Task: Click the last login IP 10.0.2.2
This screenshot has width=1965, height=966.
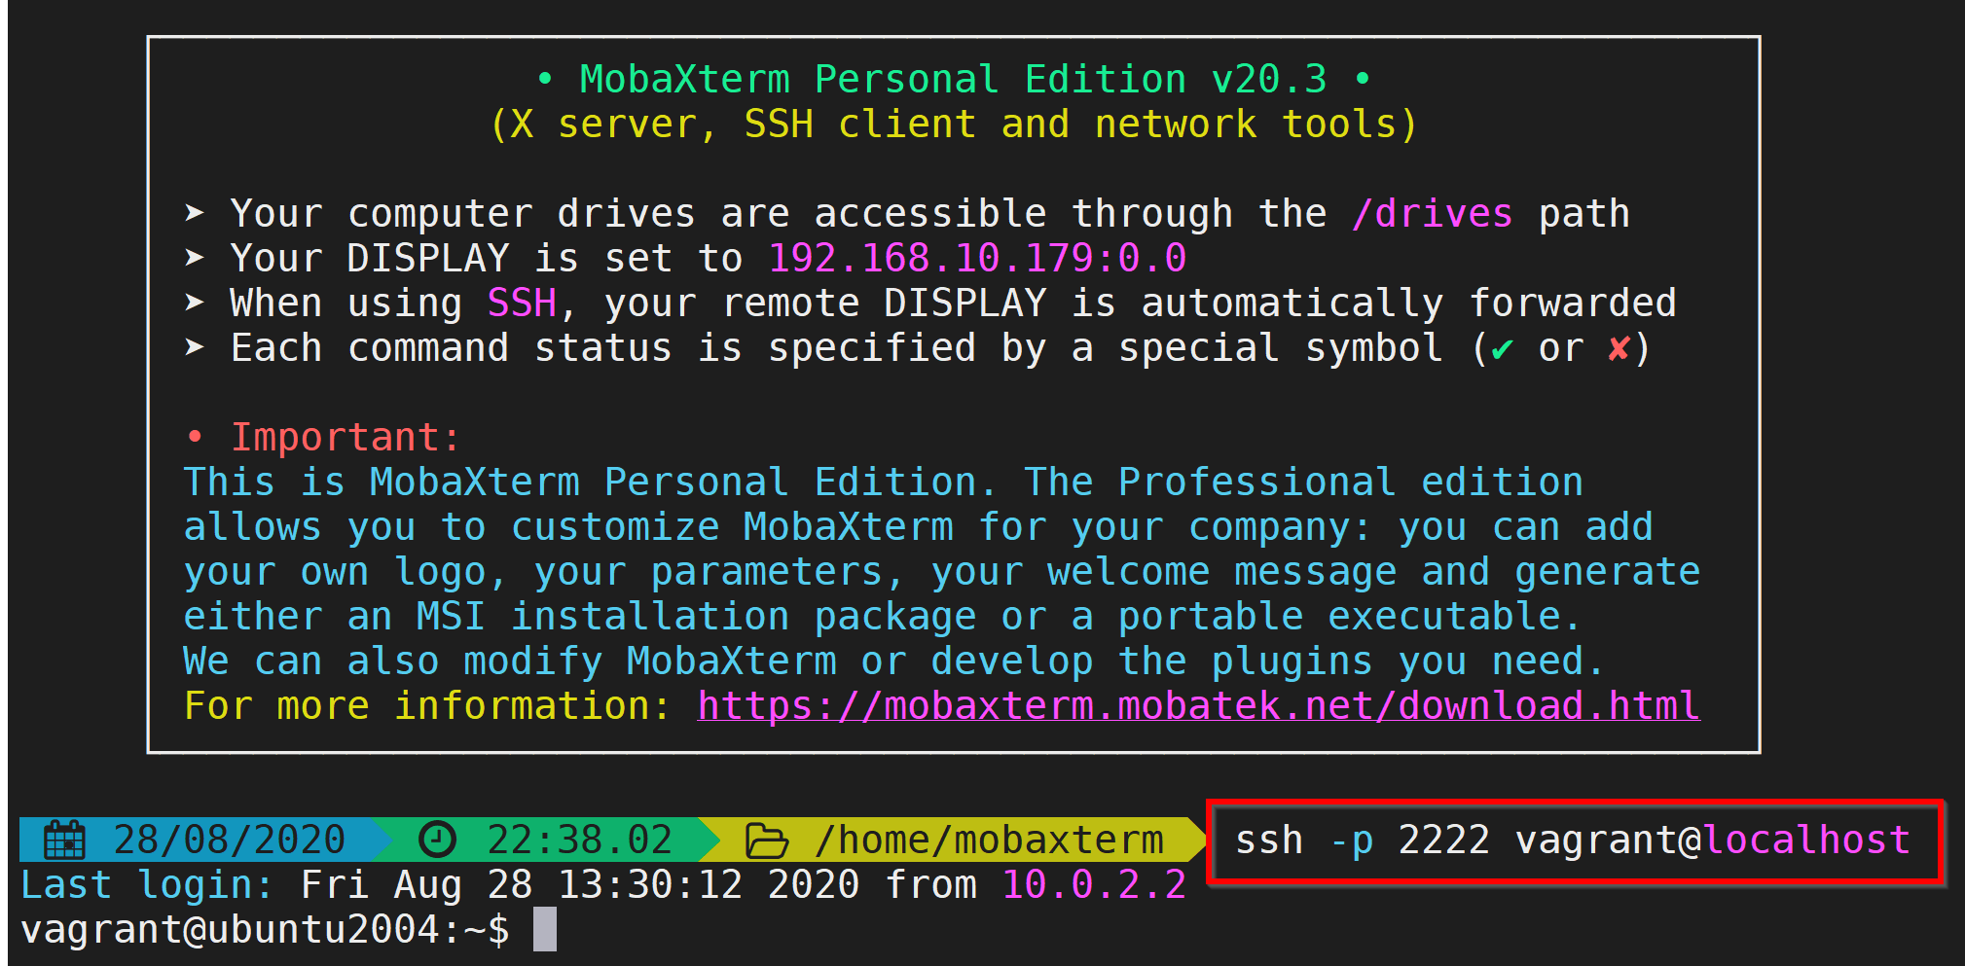Action: [x=1094, y=885]
